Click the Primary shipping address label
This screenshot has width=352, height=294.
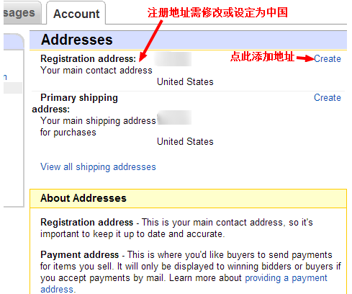[x=75, y=103]
